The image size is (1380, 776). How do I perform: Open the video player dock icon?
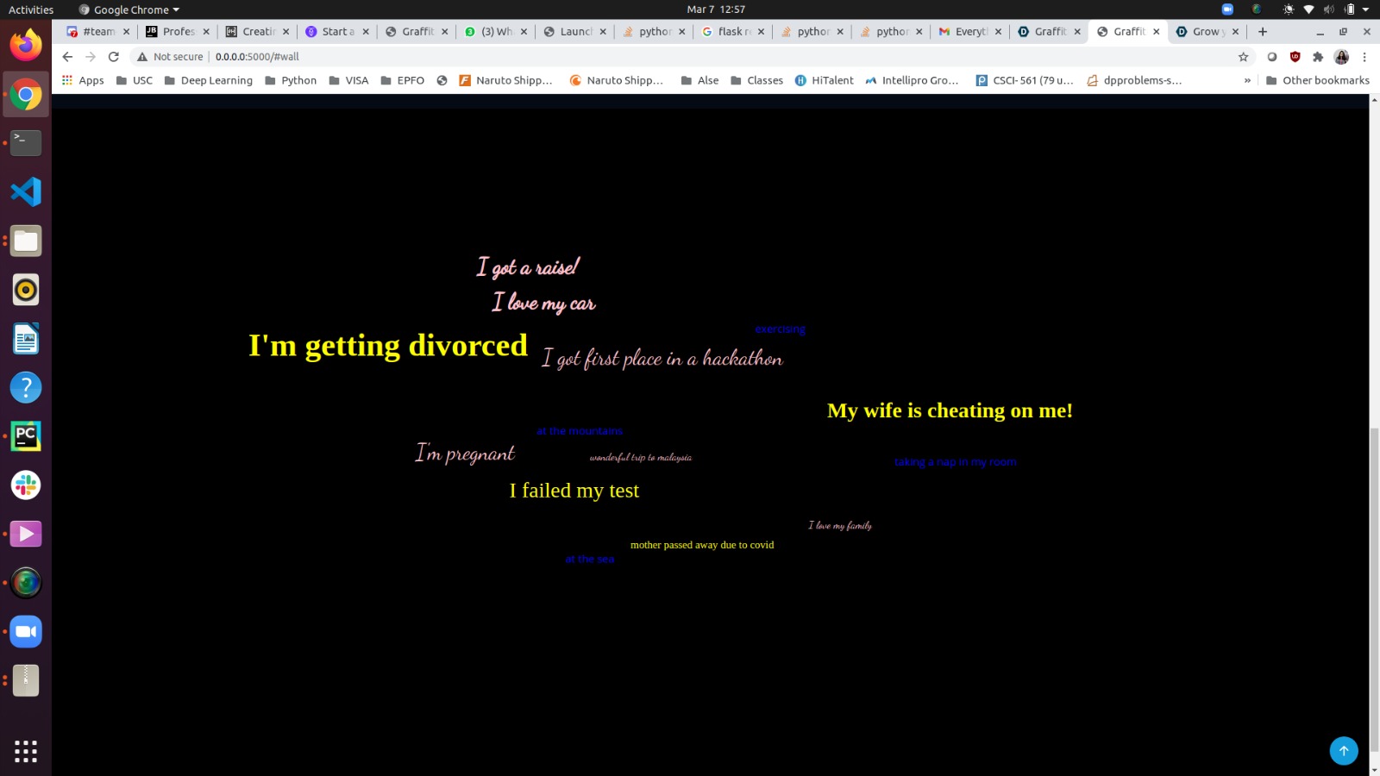pos(26,534)
